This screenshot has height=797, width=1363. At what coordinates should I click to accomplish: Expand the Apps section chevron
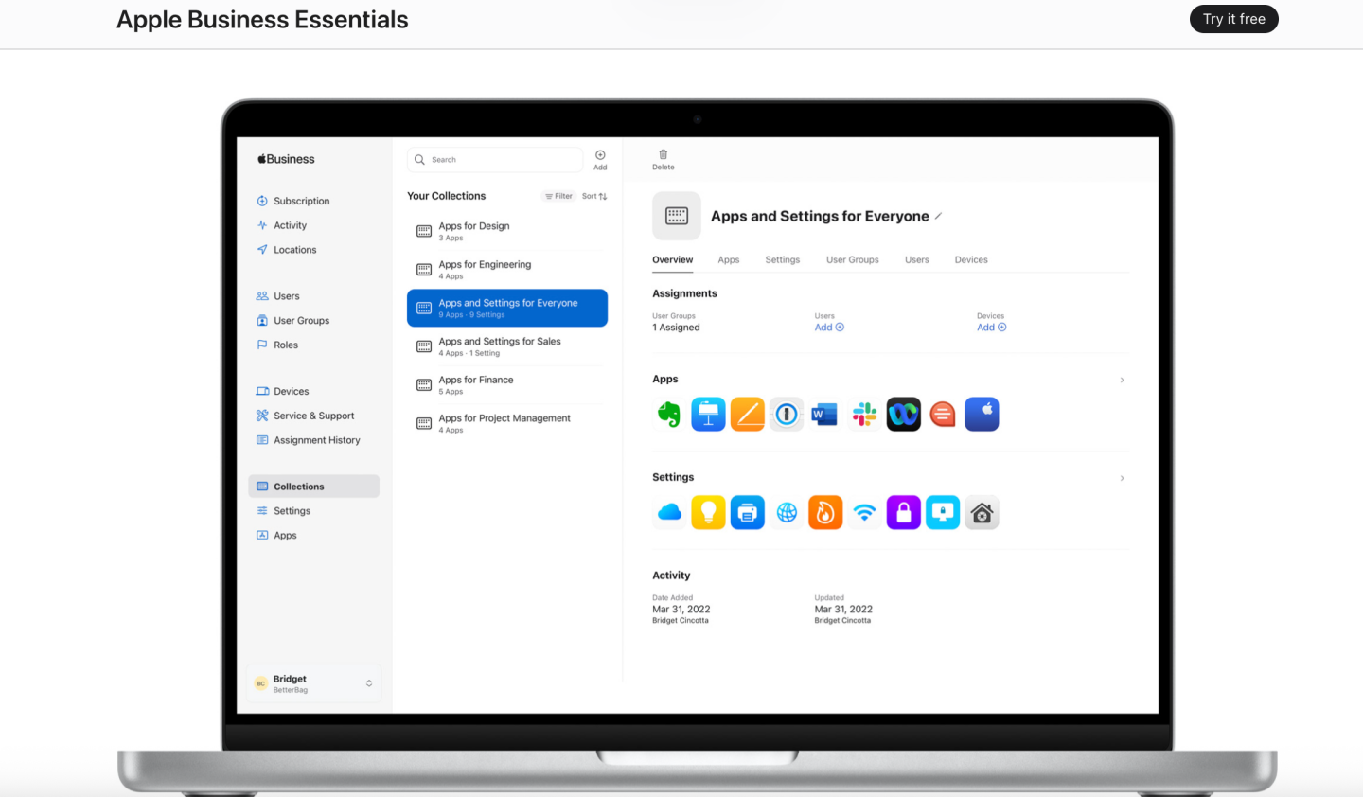(1123, 380)
